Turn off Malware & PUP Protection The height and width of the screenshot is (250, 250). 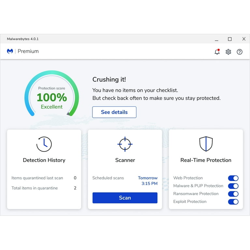(233, 186)
